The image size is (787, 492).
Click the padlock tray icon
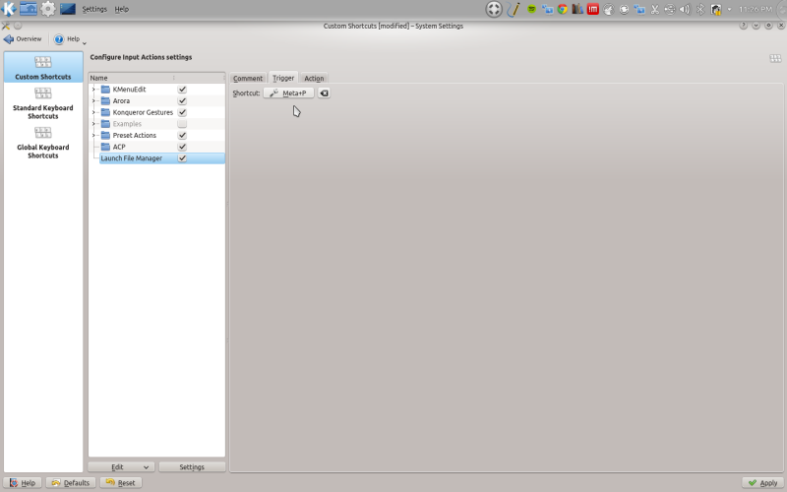716,9
